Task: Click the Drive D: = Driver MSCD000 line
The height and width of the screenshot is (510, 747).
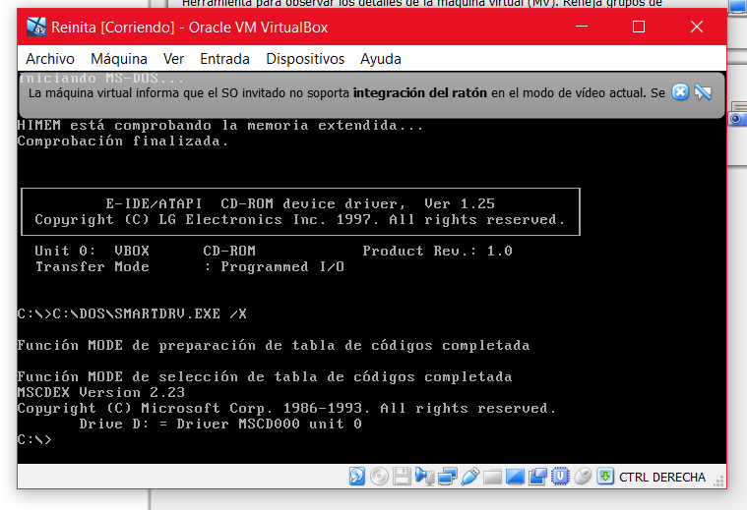Action: point(220,424)
